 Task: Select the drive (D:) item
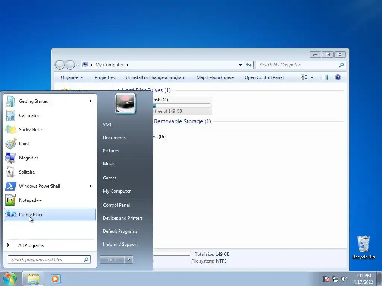pos(159,137)
